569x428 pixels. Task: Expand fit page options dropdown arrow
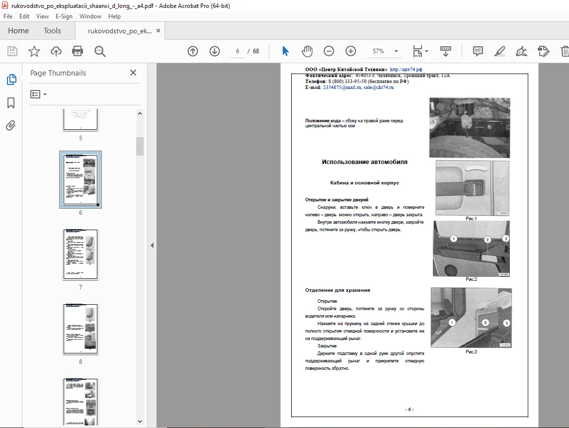coord(426,51)
